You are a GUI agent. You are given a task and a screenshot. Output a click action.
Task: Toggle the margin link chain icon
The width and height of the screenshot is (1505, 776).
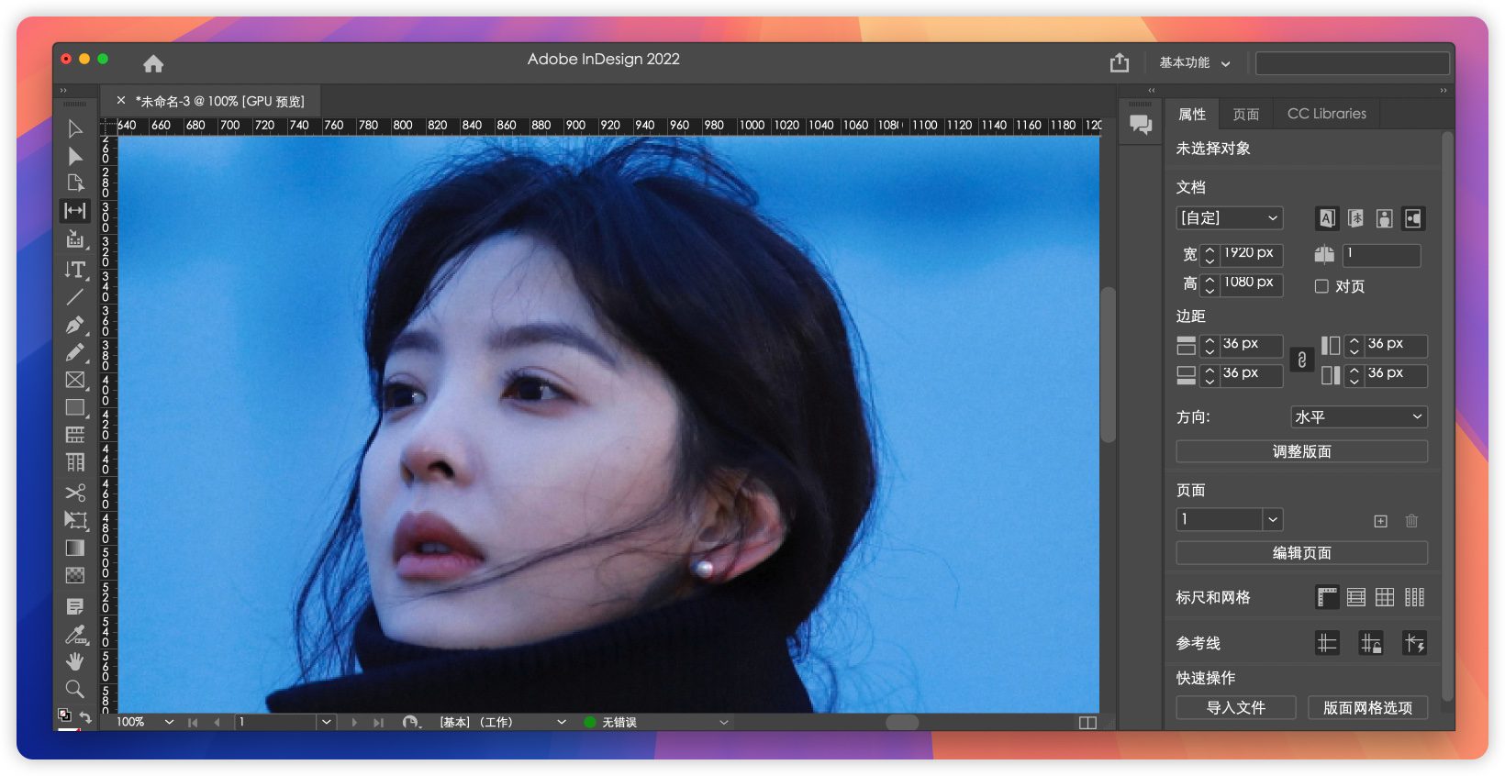(1301, 360)
